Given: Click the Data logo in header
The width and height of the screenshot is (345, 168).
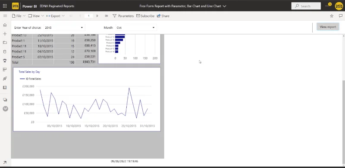Looking at the screenshot, I should 16,6.
